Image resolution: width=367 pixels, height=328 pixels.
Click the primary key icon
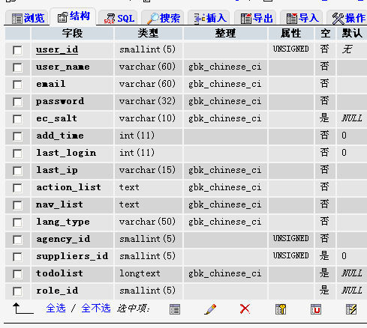pos(281,309)
